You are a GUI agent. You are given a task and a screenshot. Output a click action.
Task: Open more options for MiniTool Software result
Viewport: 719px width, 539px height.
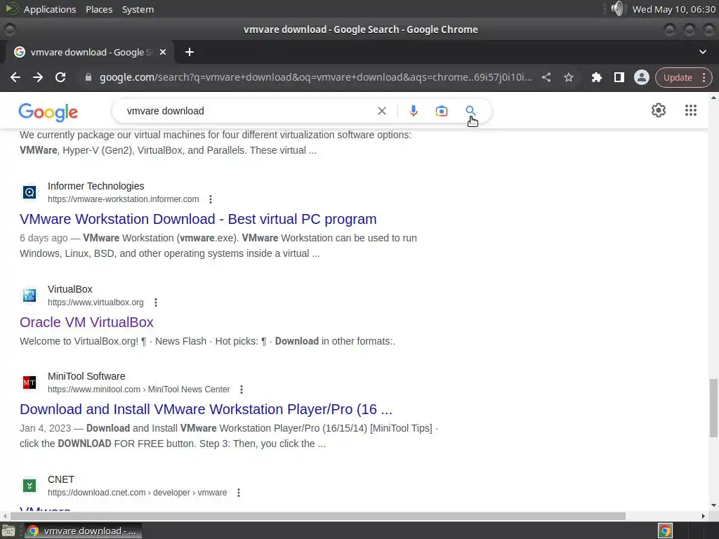pyautogui.click(x=242, y=390)
